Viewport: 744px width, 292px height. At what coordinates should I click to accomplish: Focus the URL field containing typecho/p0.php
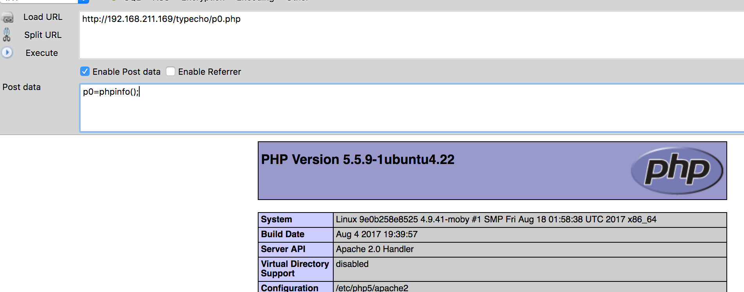tap(412, 35)
